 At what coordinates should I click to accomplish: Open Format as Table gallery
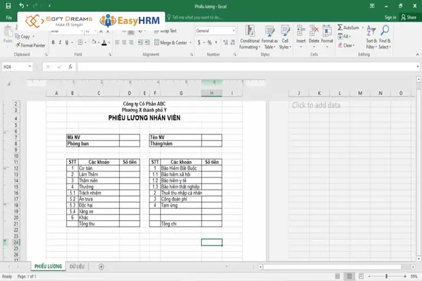270,37
